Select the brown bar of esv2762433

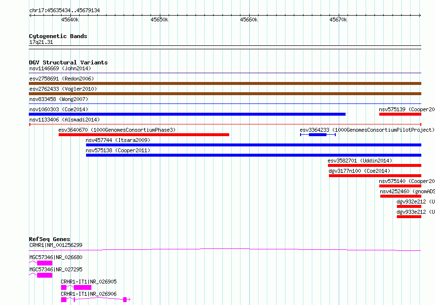(225, 94)
